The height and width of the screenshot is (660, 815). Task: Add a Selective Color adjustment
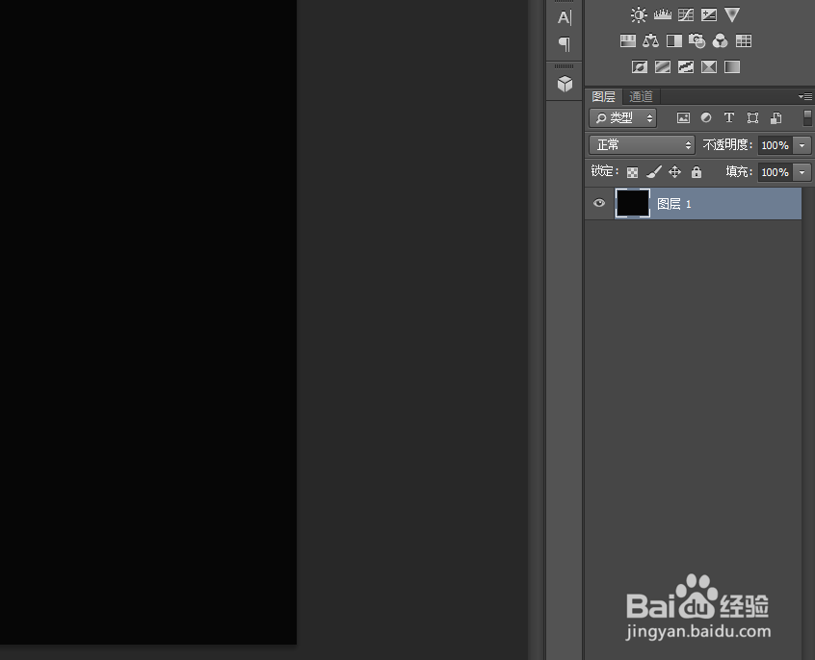709,66
